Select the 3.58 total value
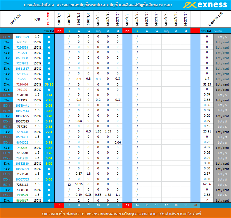This screenshot has width=231, height=218. coord(207,195)
